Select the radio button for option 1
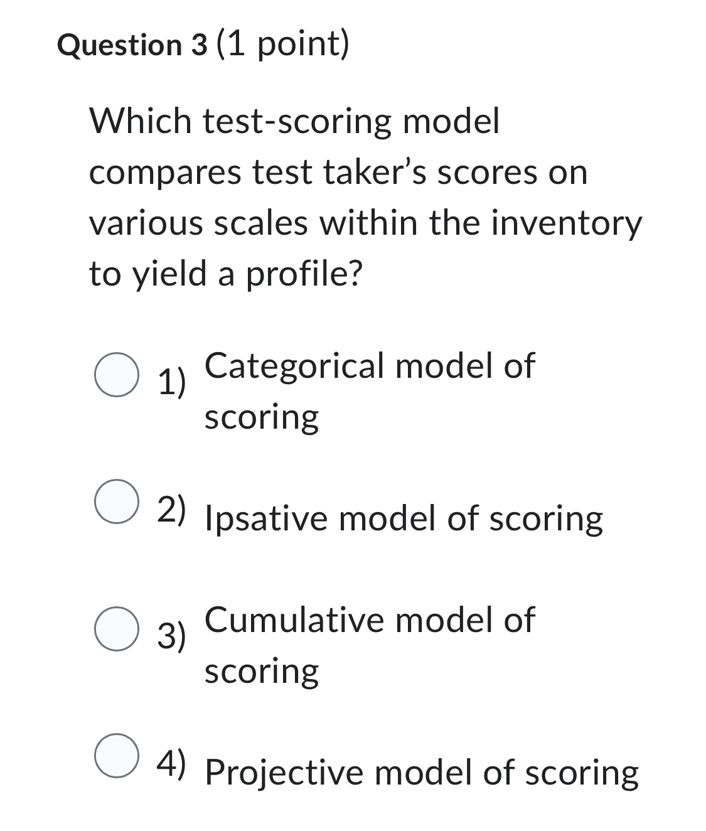This screenshot has width=706, height=831. click(x=117, y=375)
